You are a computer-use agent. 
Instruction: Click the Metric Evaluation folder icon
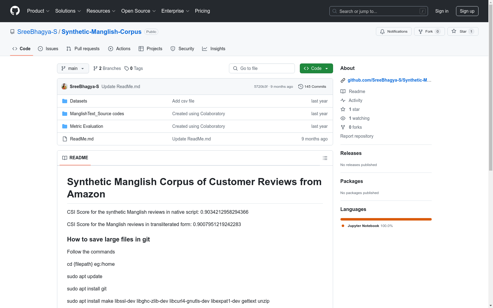(x=65, y=126)
